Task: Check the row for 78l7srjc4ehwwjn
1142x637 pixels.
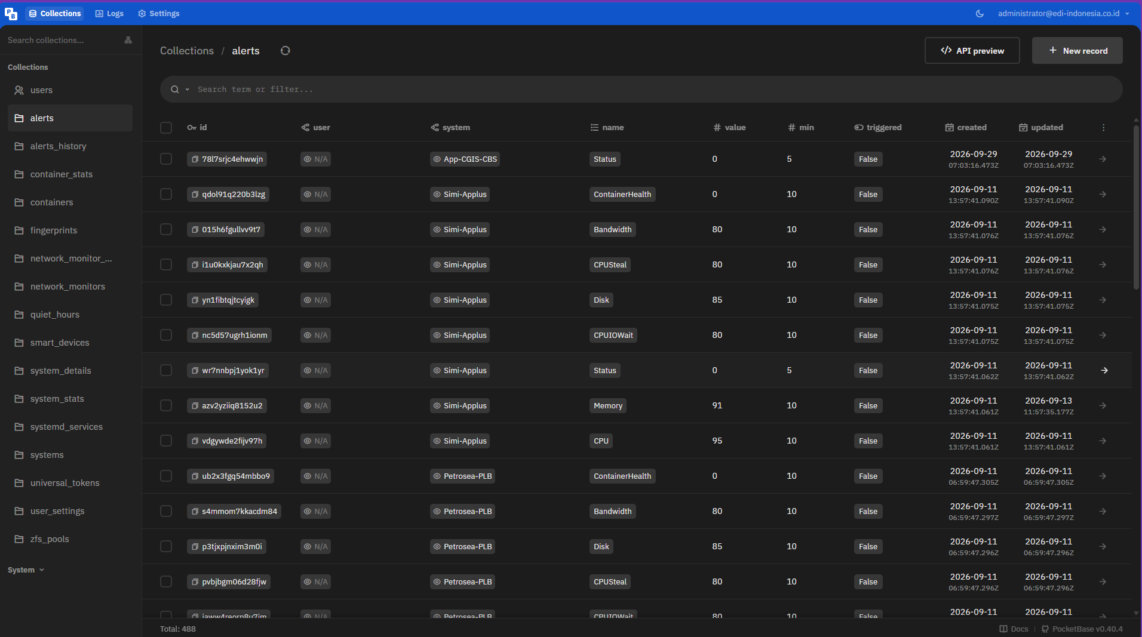Action: (x=166, y=159)
